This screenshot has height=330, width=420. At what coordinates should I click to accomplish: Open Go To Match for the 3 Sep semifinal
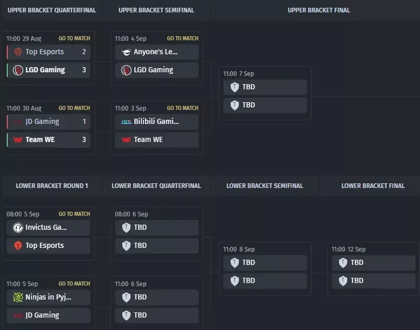[183, 108]
